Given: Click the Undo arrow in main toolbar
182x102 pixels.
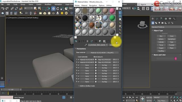Looking at the screenshot, I should click(3, 8).
